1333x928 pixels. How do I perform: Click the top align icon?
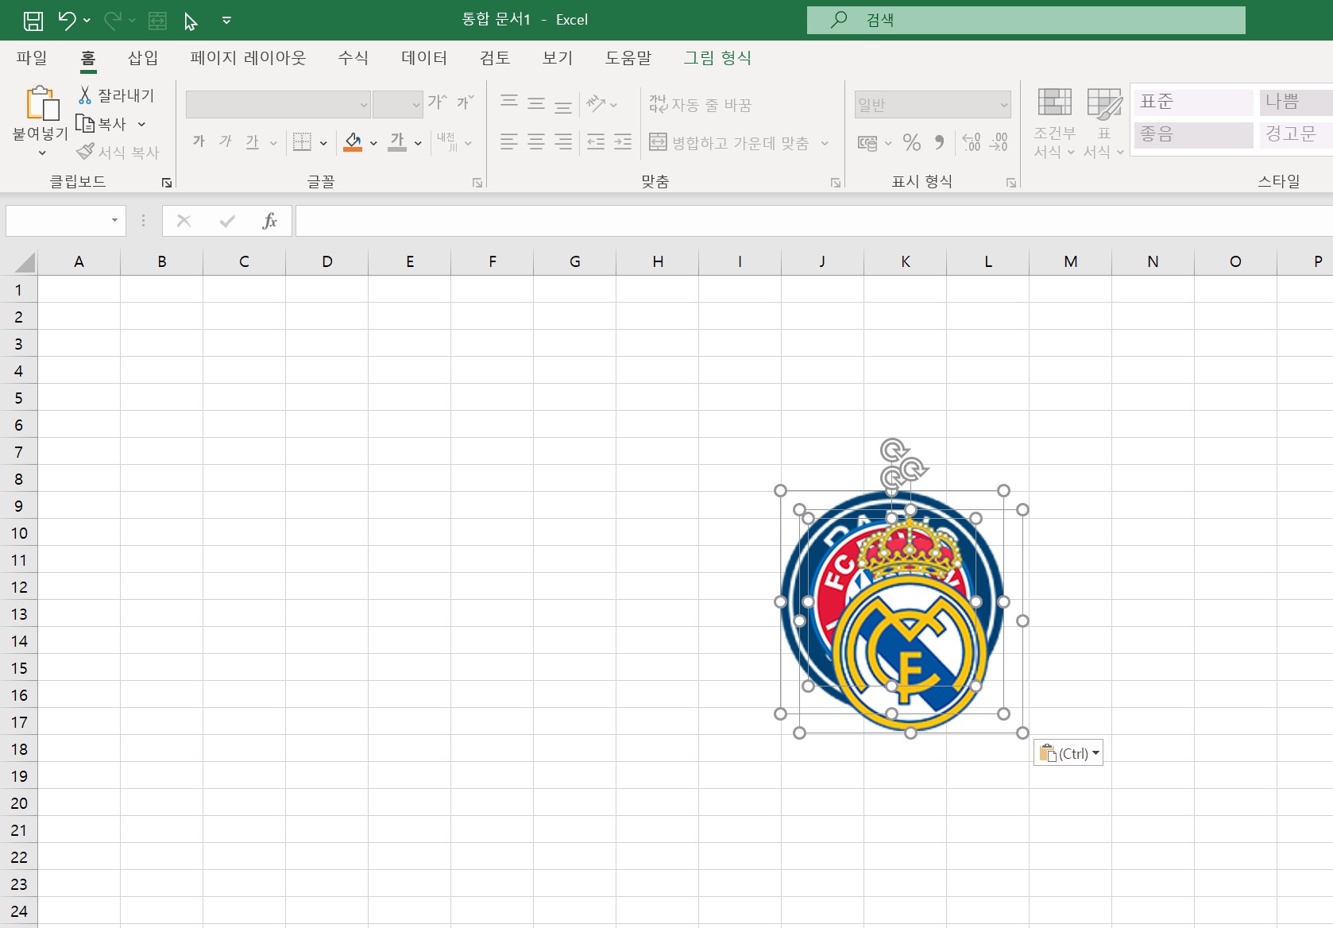509,103
